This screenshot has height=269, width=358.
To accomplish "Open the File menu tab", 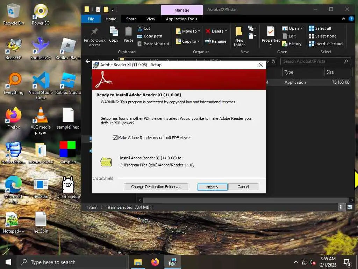I will (x=91, y=19).
